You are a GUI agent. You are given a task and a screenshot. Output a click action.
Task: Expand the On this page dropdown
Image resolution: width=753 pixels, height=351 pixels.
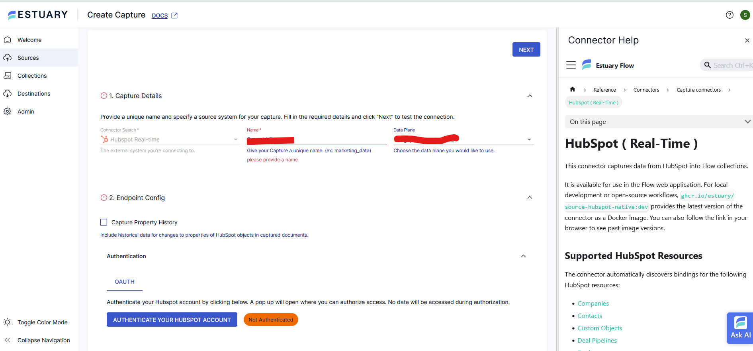click(x=659, y=122)
